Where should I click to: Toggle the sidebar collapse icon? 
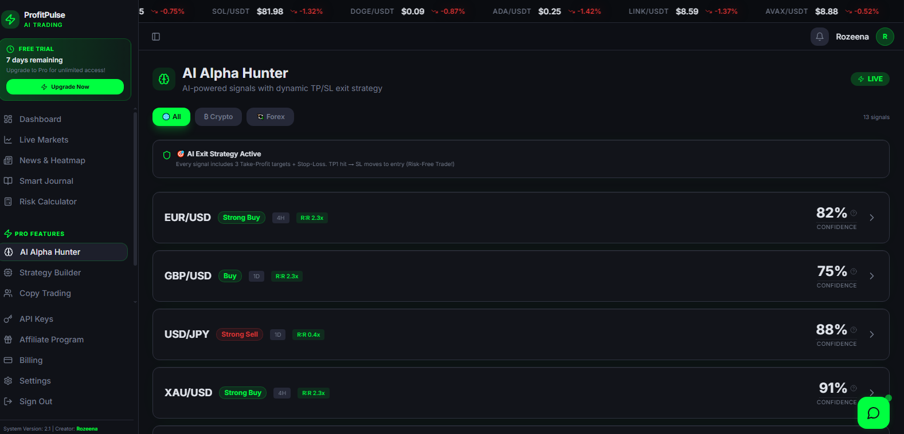(x=156, y=37)
